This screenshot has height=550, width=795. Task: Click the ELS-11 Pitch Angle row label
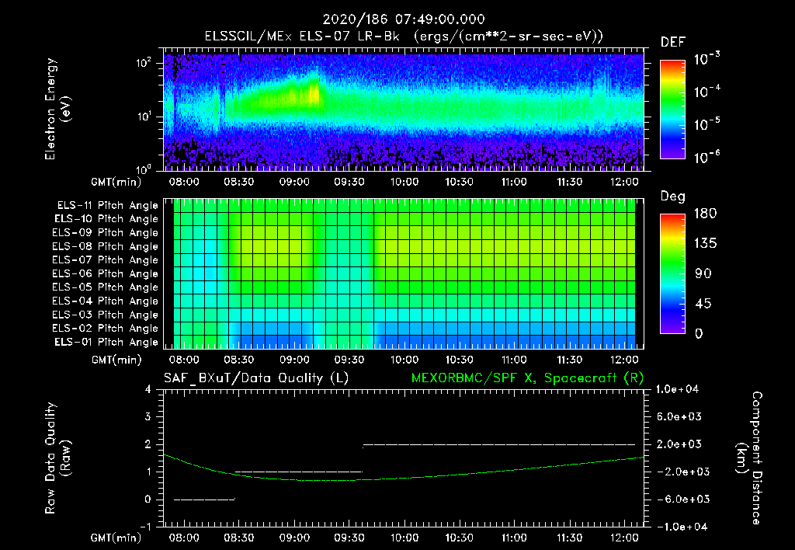point(107,206)
